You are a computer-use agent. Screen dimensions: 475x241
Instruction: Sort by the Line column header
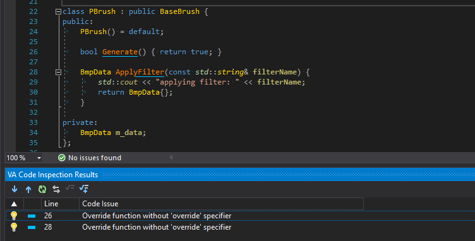(60, 204)
